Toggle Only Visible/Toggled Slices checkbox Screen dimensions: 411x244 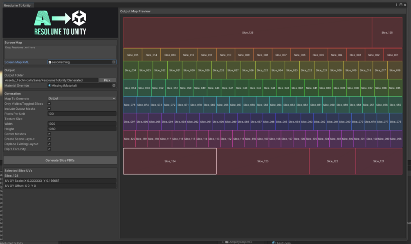pos(49,104)
